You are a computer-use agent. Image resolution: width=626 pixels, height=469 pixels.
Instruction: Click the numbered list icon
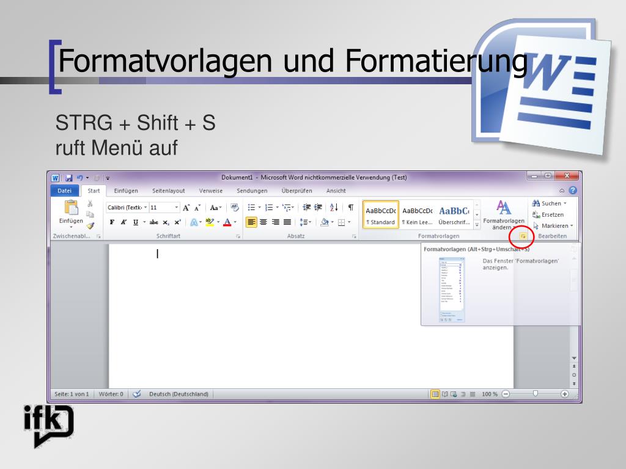(269, 208)
